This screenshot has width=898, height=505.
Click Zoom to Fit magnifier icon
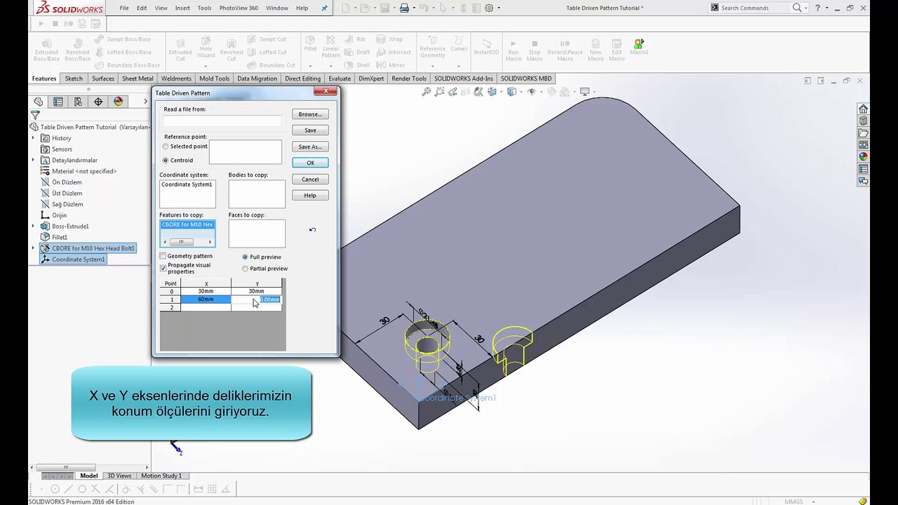426,92
